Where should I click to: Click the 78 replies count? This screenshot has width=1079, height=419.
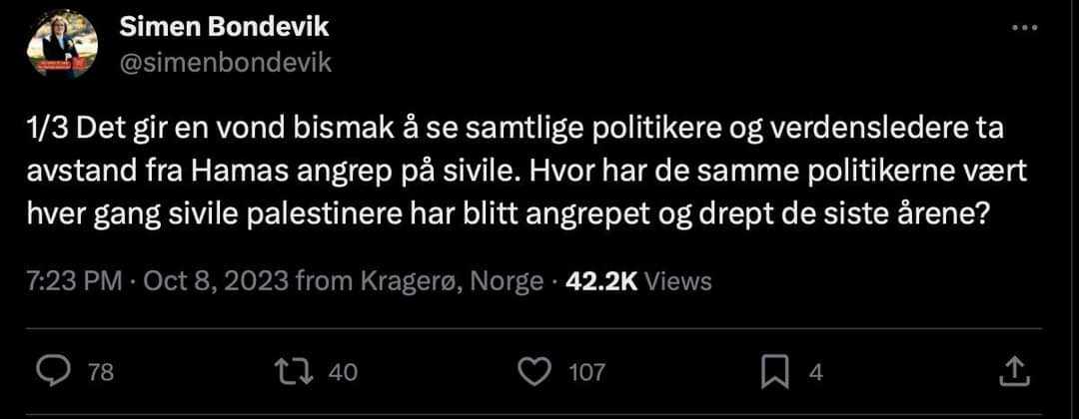(x=101, y=372)
